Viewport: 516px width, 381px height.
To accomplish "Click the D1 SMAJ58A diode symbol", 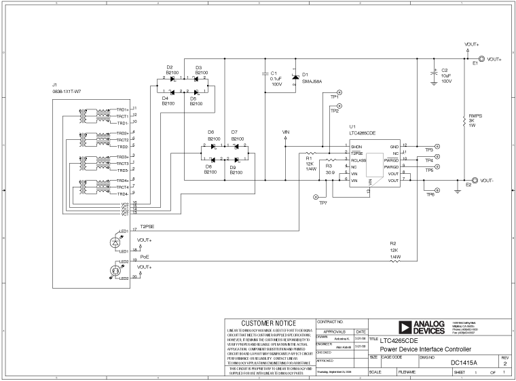I will (295, 77).
